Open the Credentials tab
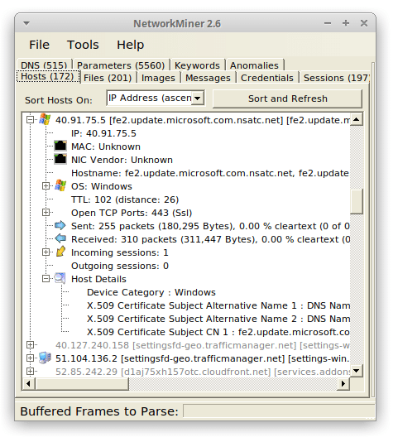 coord(267,78)
